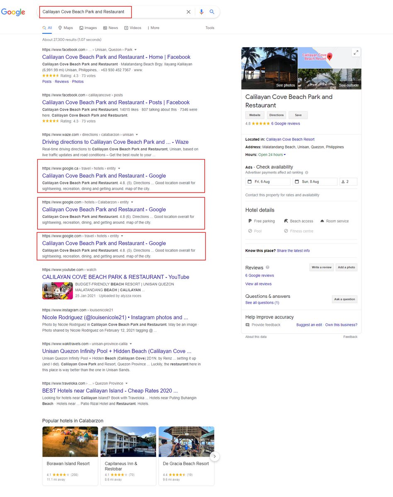The width and height of the screenshot is (393, 497).
Task: Click the Website button
Action: 255,115
